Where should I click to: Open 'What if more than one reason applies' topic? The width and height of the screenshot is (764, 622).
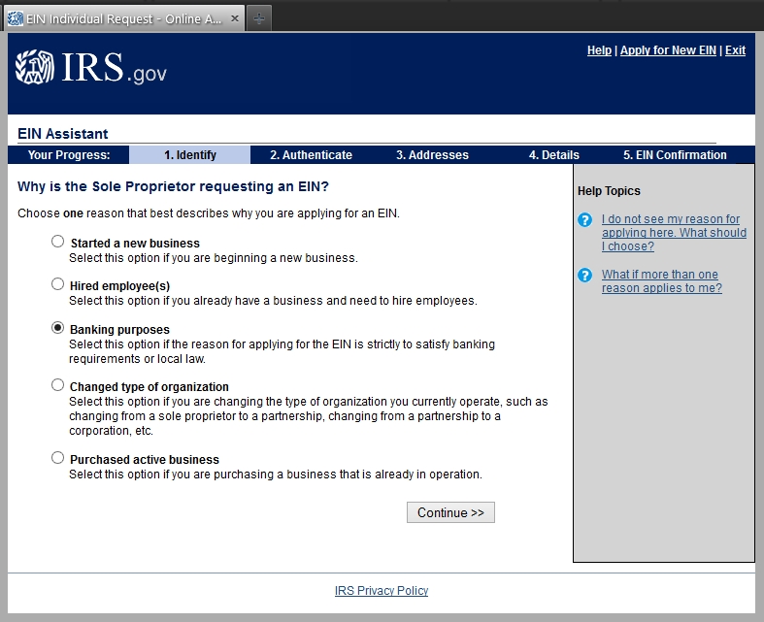tap(662, 281)
